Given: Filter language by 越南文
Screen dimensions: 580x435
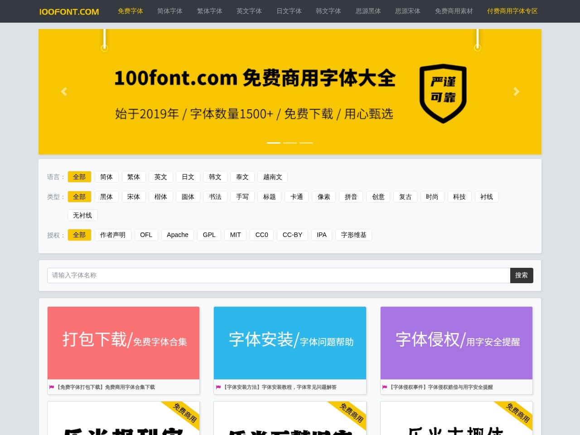Looking at the screenshot, I should tap(273, 177).
